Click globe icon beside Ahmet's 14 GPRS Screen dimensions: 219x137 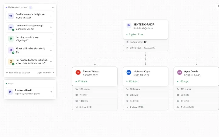tap(77, 101)
